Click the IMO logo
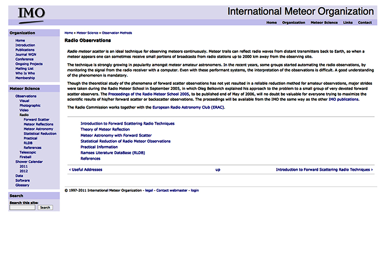Viewport: 385px width, 275px height. (x=31, y=14)
